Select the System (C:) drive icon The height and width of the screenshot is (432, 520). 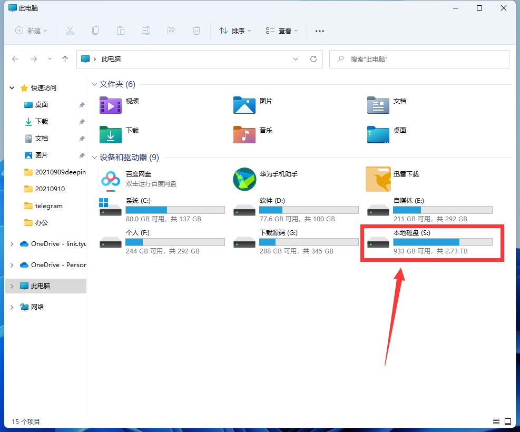click(x=111, y=207)
